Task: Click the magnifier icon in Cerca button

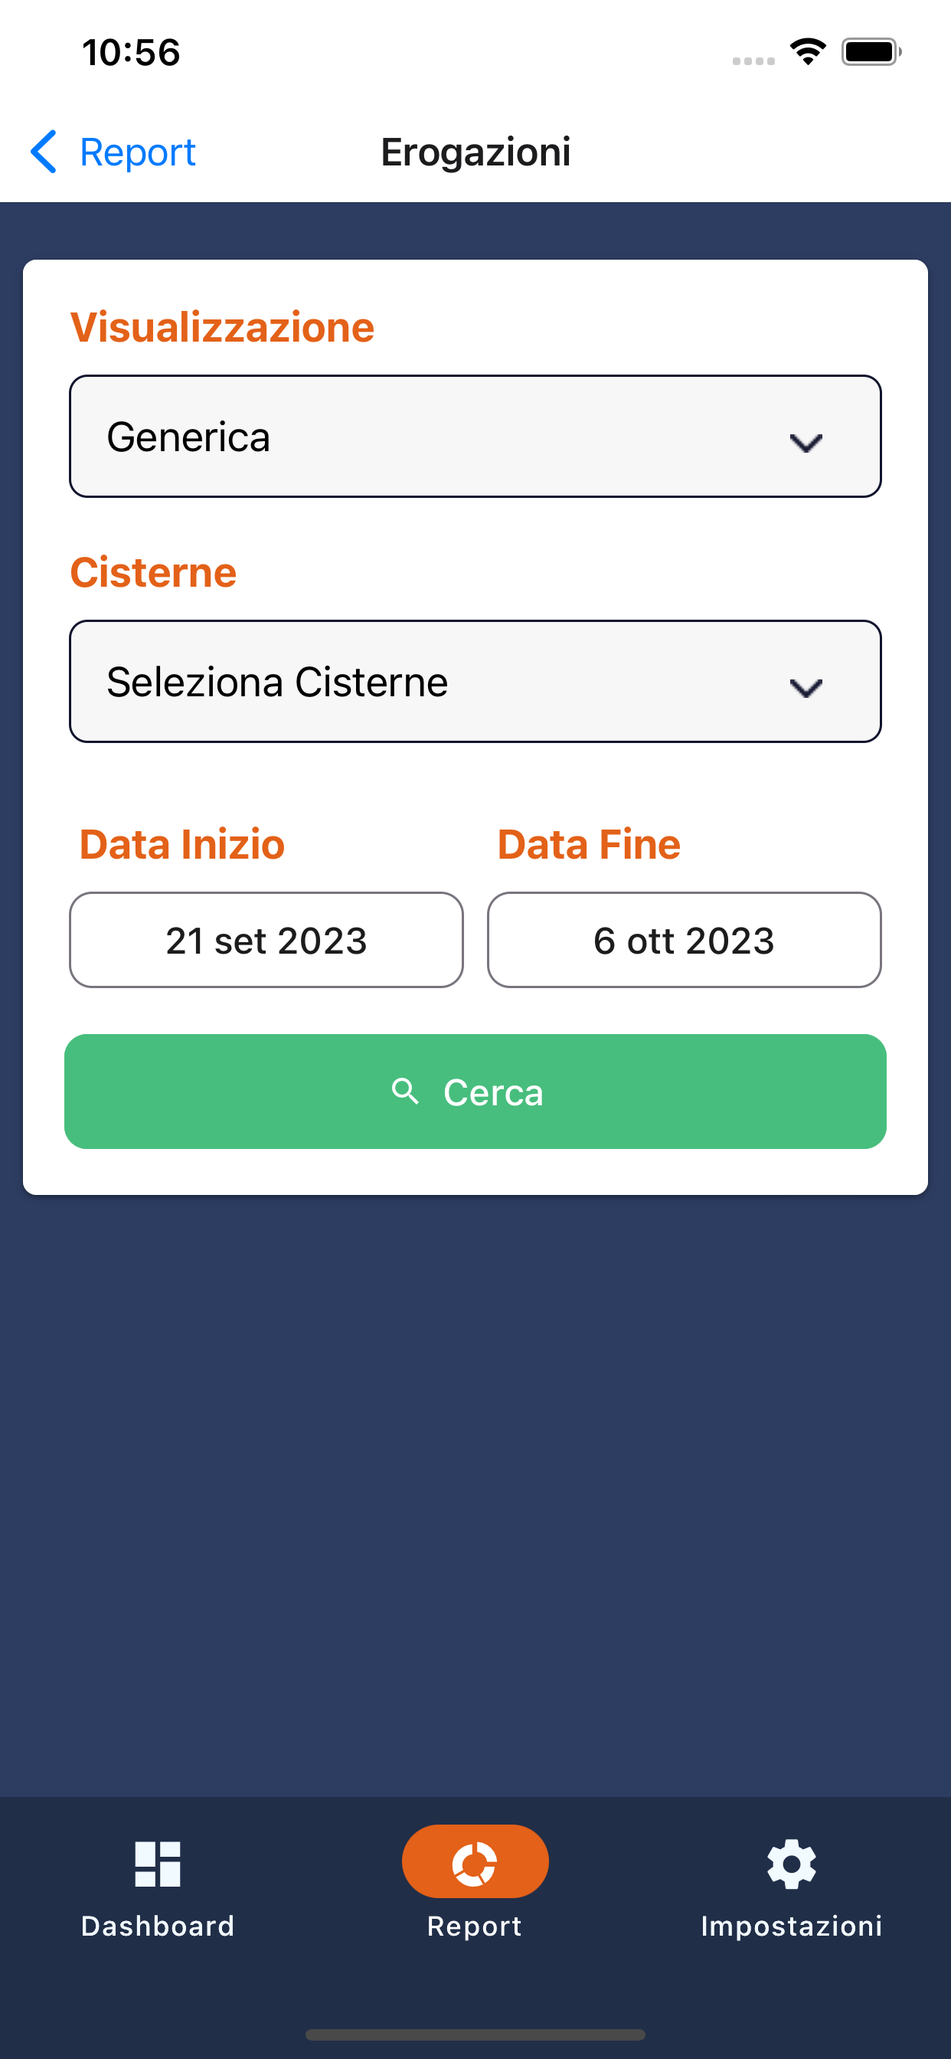Action: (x=405, y=1091)
